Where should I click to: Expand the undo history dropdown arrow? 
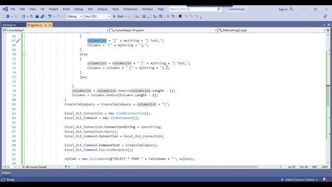54,16
